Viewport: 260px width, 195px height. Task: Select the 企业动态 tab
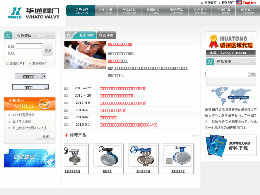click(86, 35)
